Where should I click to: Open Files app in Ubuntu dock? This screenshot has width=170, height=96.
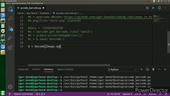click(3, 10)
